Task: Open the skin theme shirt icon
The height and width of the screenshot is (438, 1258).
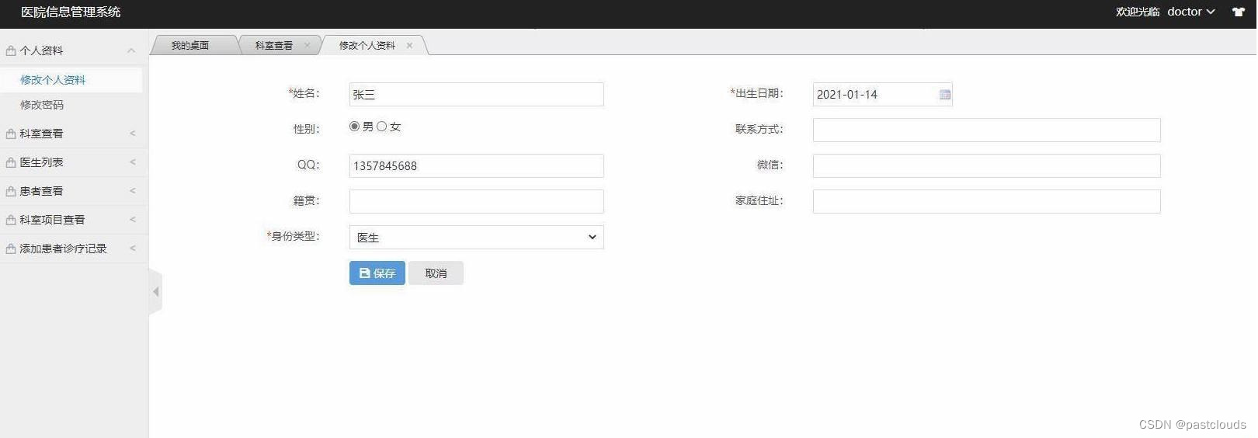Action: click(x=1238, y=12)
